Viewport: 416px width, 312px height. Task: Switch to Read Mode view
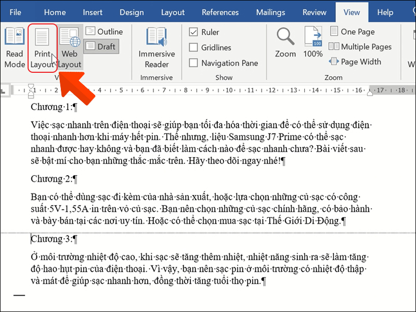click(15, 48)
